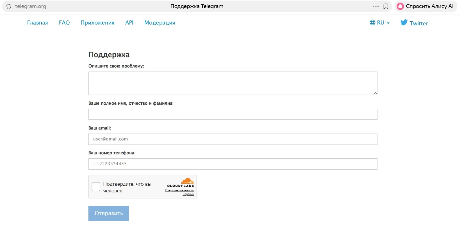Screen dimensions: 461x227
Task: Bookmark this page with the bookmark icon
Action: pyautogui.click(x=386, y=6)
